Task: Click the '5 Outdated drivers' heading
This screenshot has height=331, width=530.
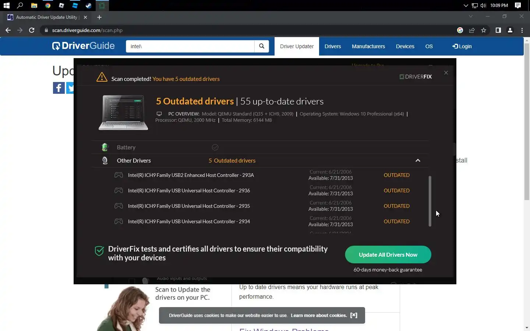Action: point(195,101)
